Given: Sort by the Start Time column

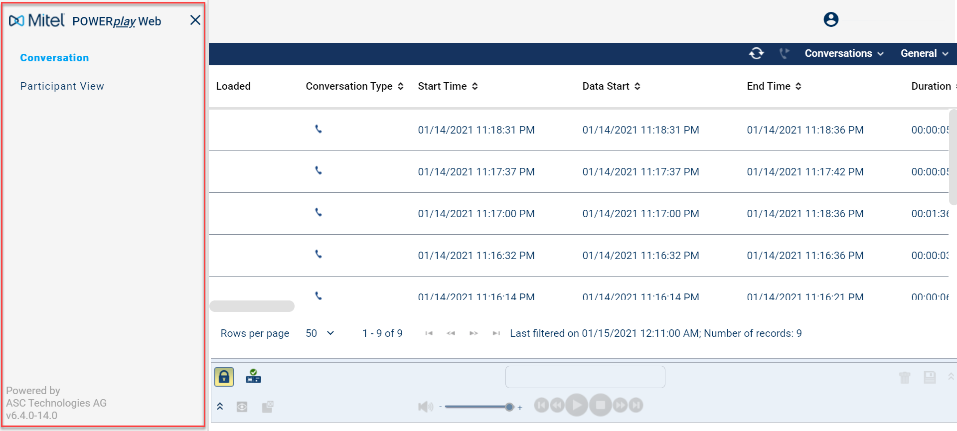Looking at the screenshot, I should coord(447,86).
